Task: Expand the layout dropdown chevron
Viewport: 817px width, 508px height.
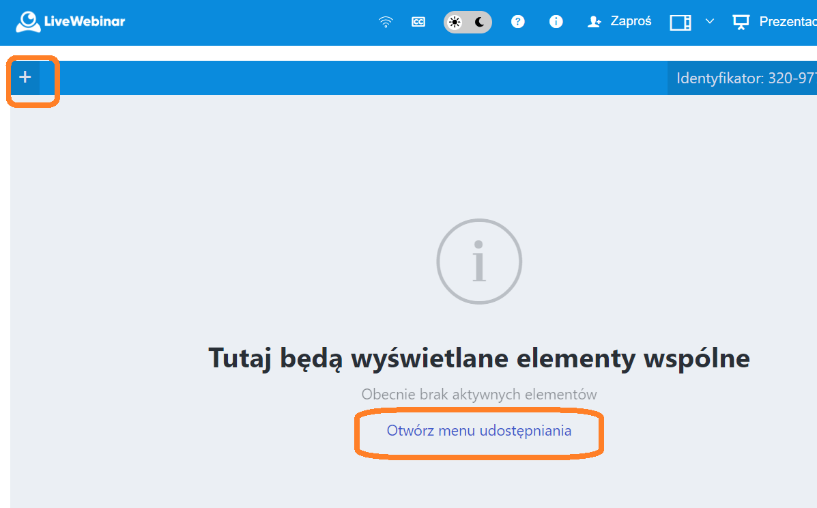Action: coord(710,21)
